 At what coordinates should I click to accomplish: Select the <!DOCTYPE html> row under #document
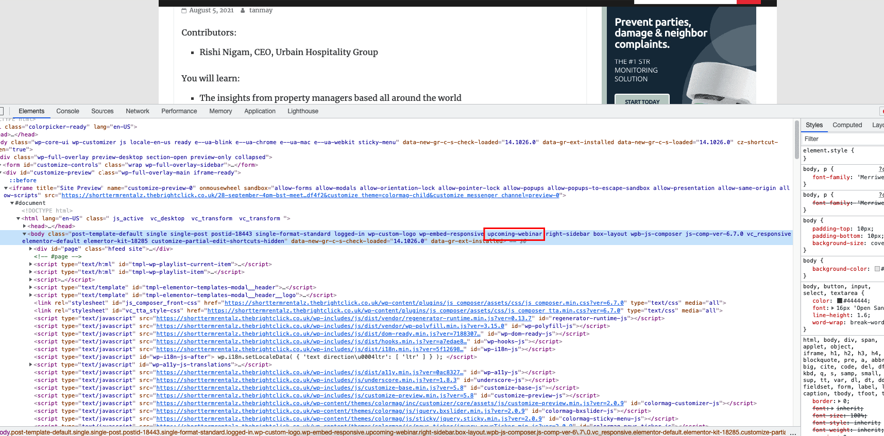click(47, 211)
